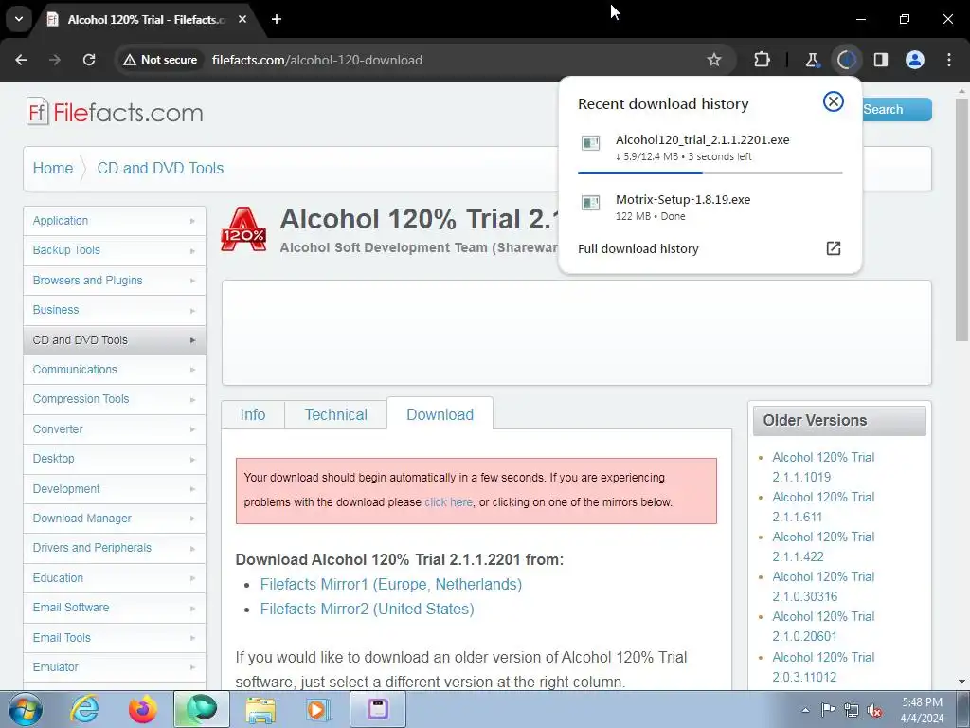This screenshot has width=970, height=728.
Task: Open Chrome Labs flask icon
Action: 812,60
